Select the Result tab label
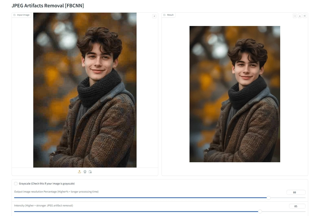This screenshot has height=216, width=318. pyautogui.click(x=170, y=15)
